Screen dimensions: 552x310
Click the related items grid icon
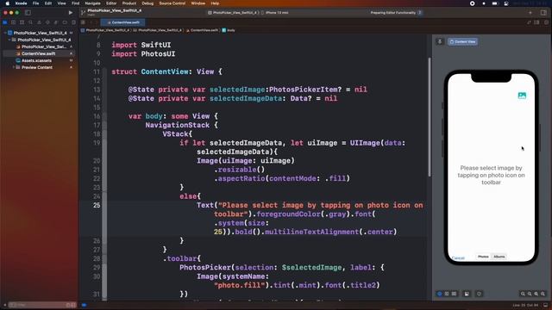click(83, 22)
